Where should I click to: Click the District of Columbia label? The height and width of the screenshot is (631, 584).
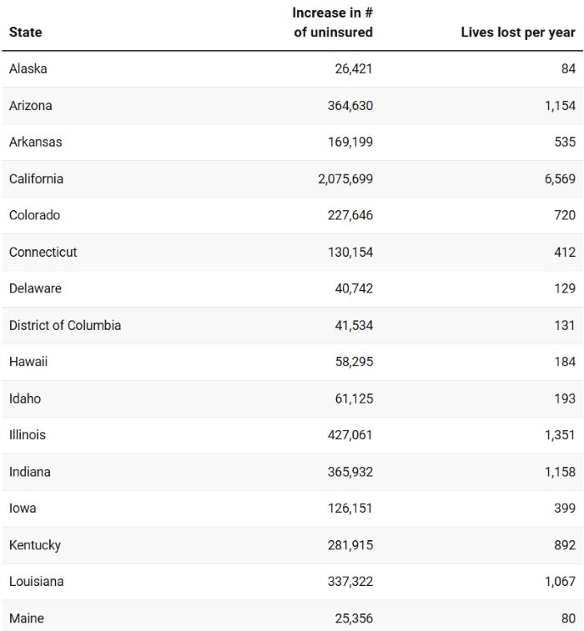coord(65,325)
